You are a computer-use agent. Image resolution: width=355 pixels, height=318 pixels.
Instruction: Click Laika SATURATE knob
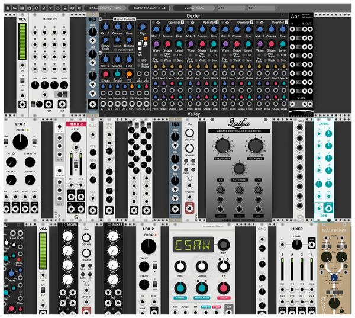239,168
